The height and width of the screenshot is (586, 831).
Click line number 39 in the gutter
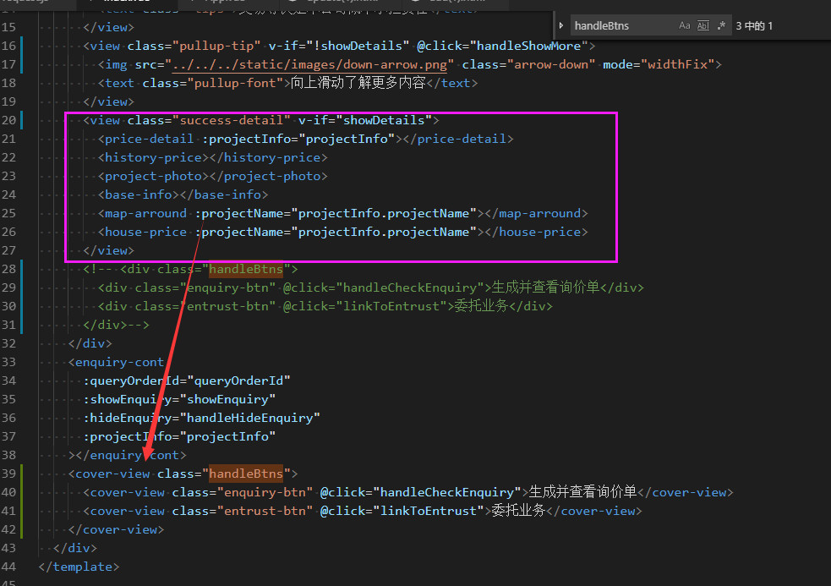(9, 474)
